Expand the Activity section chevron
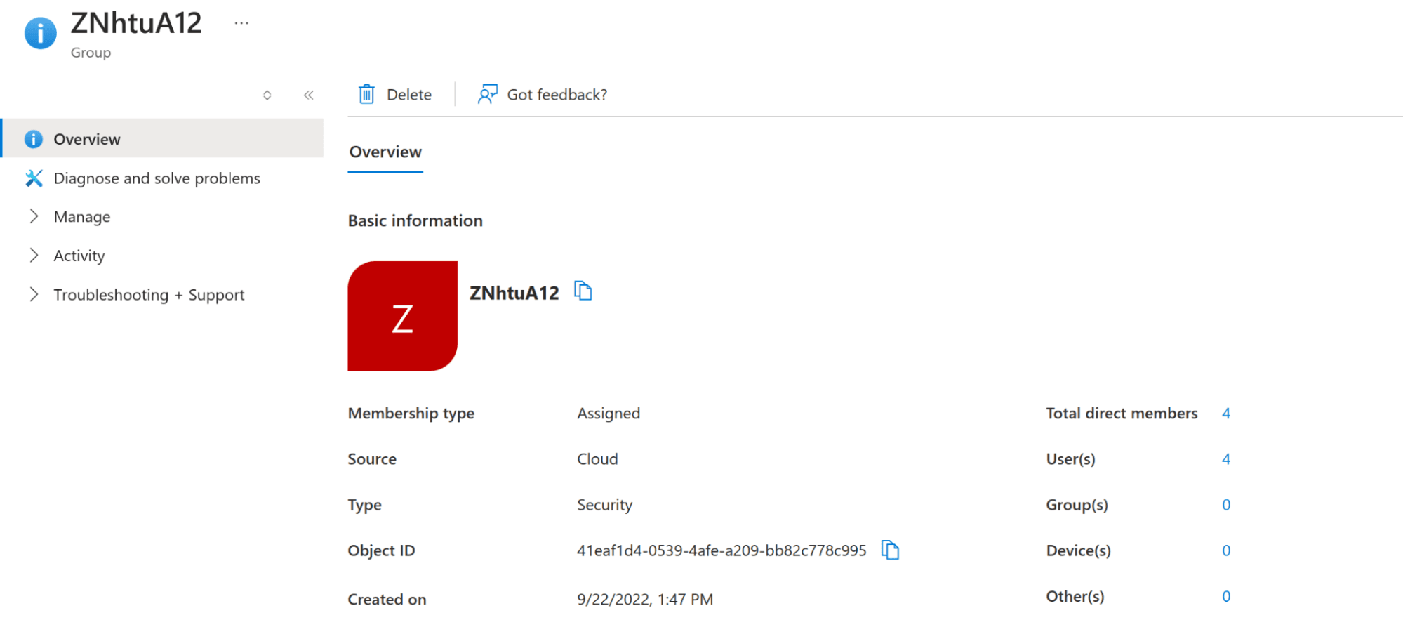The height and width of the screenshot is (627, 1403). tap(34, 256)
